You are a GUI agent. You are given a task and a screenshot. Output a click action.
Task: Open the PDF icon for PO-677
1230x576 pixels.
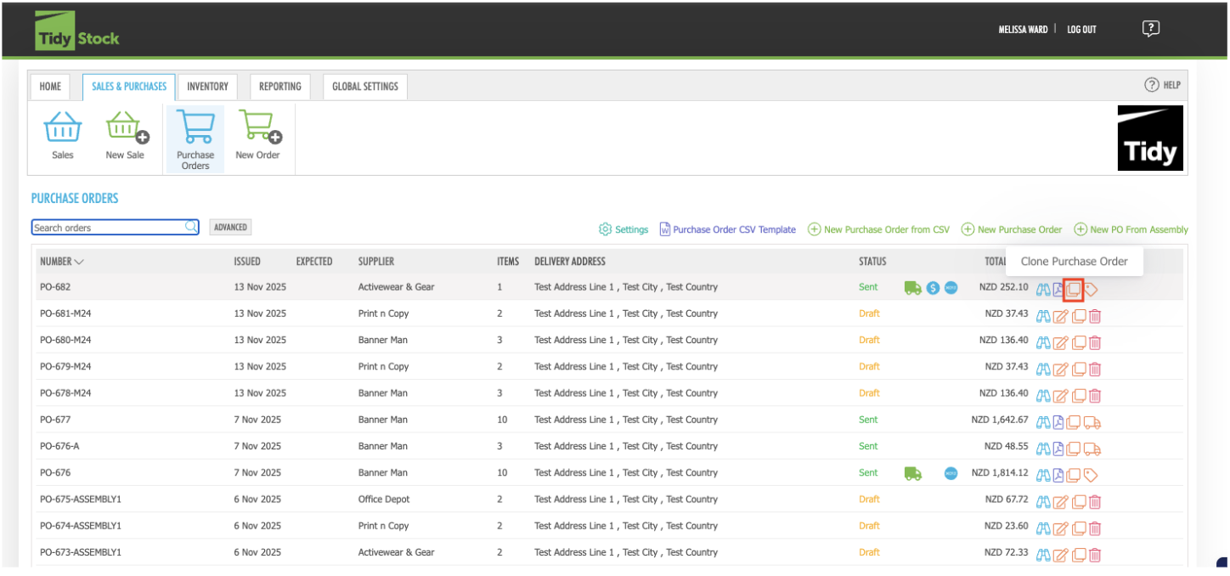(x=1059, y=423)
